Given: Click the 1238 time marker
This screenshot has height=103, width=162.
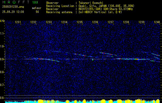Looking at the screenshot, I should pos(126,22).
